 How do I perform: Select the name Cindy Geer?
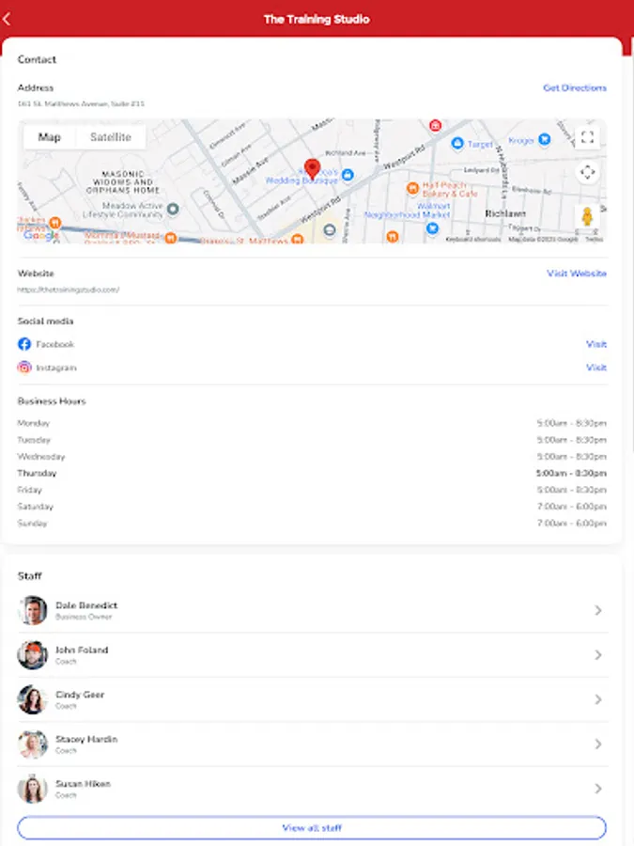(80, 695)
